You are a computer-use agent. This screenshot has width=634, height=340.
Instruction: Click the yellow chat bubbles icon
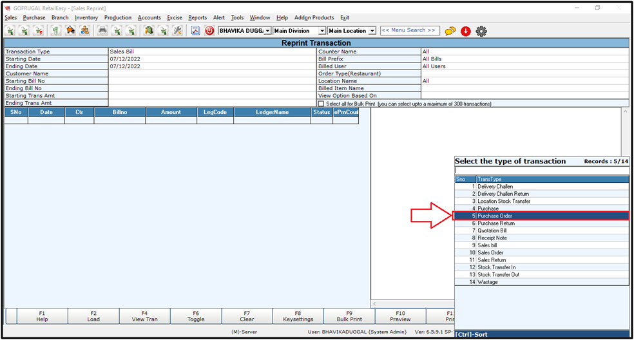click(450, 31)
